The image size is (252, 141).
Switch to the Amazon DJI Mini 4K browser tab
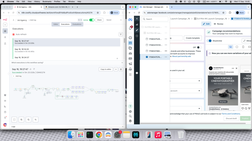(x=59, y=7)
